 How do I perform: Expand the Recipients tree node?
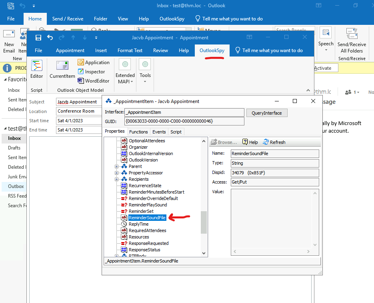(x=117, y=179)
